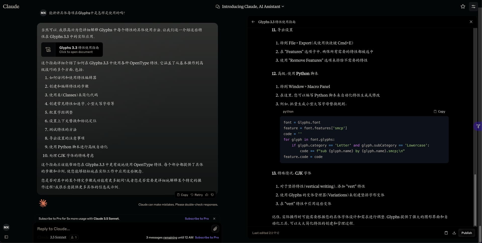Screen dimensions: 482x243
Task: Open the experimental features flask badge
Action: tap(74, 237)
